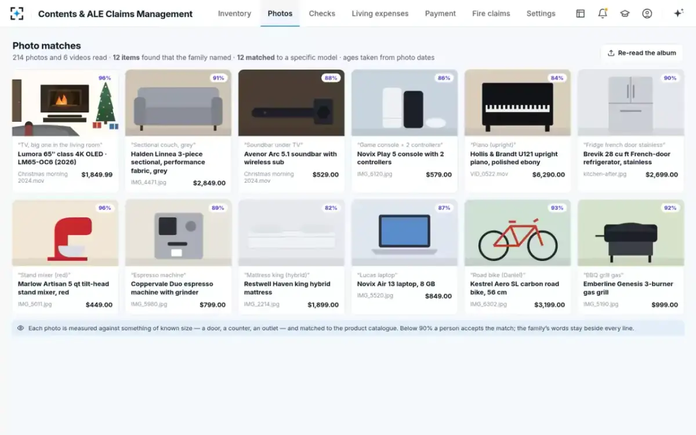The width and height of the screenshot is (696, 435).
Task: Click file name IMG_6120.jpg
Action: [375, 174]
